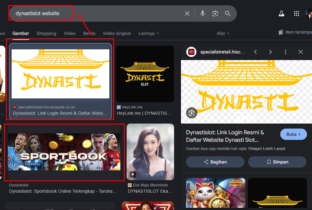Open Search Labs flask icon
The width and height of the screenshot is (312, 210).
coord(281,14)
